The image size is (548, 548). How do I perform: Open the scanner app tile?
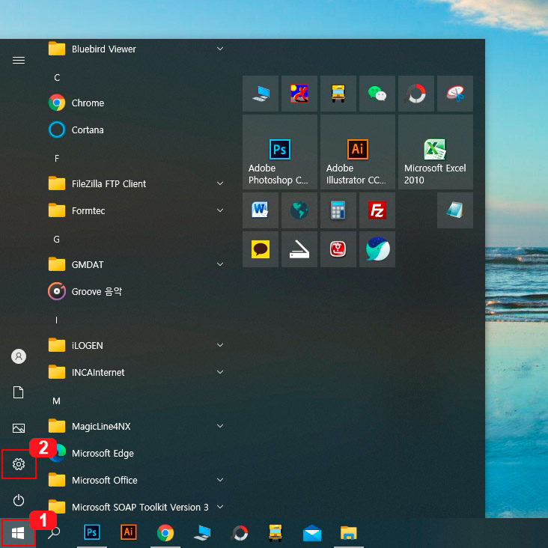(299, 249)
